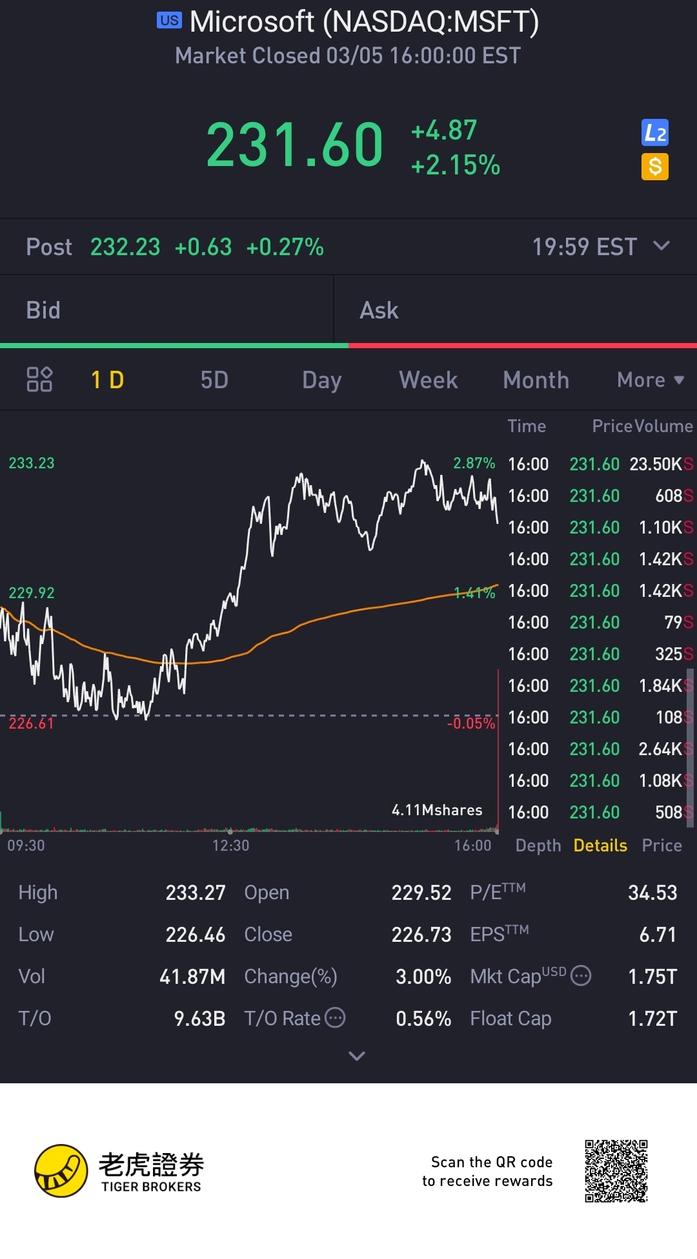
Task: Tap the Mkt Cap value 1.75T
Action: click(x=652, y=977)
